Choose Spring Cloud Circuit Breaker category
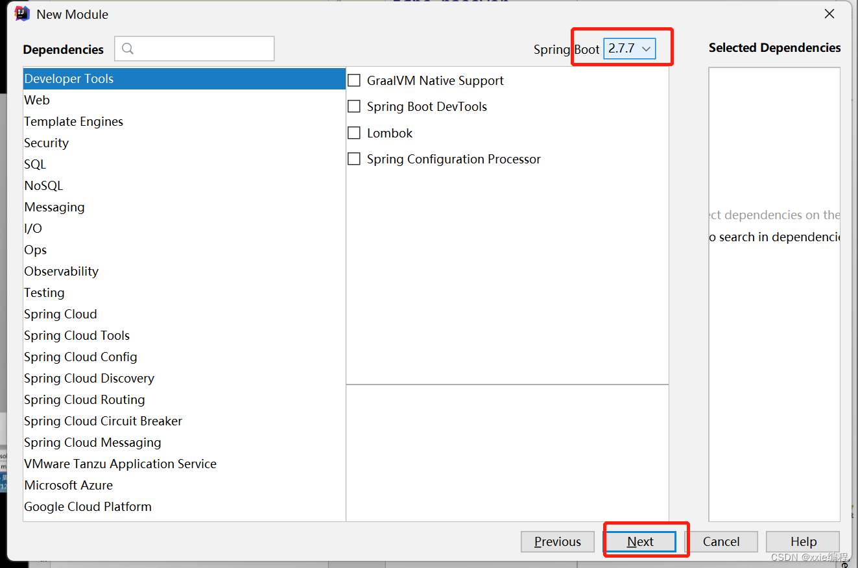Image resolution: width=858 pixels, height=568 pixels. (184, 421)
